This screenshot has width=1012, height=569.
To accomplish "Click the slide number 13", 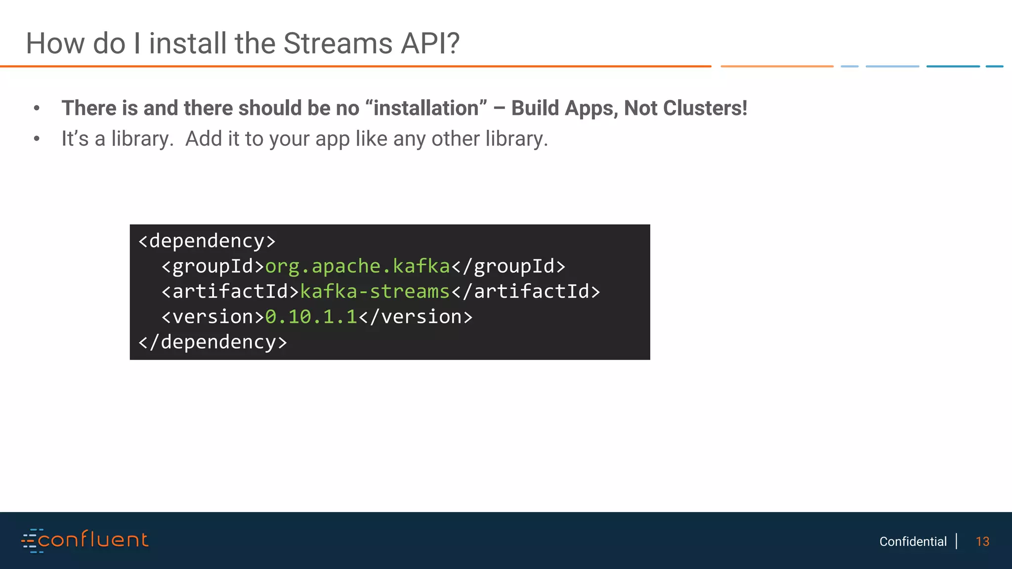I will [982, 541].
